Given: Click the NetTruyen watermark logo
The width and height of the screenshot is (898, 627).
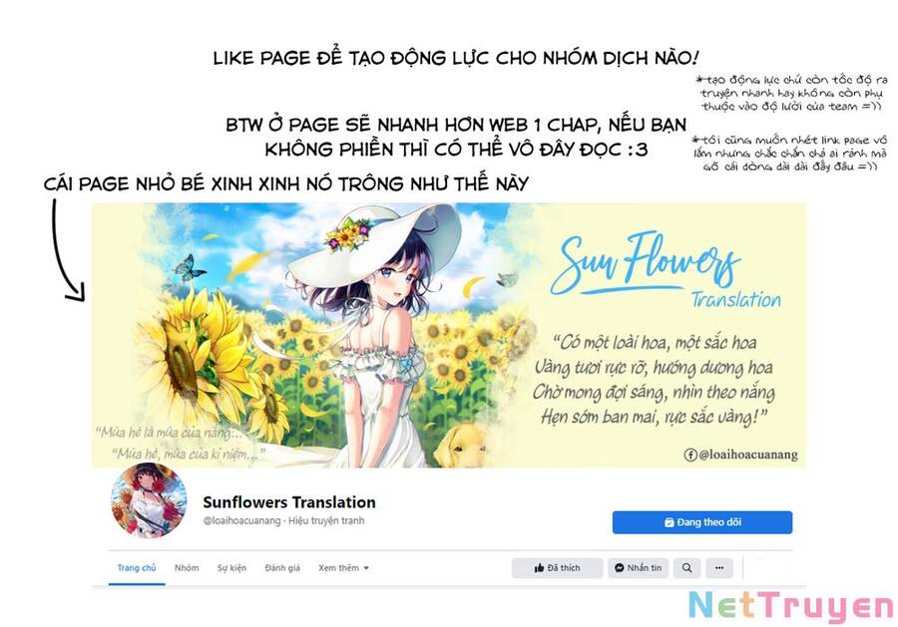Looking at the screenshot, I should coord(790,605).
